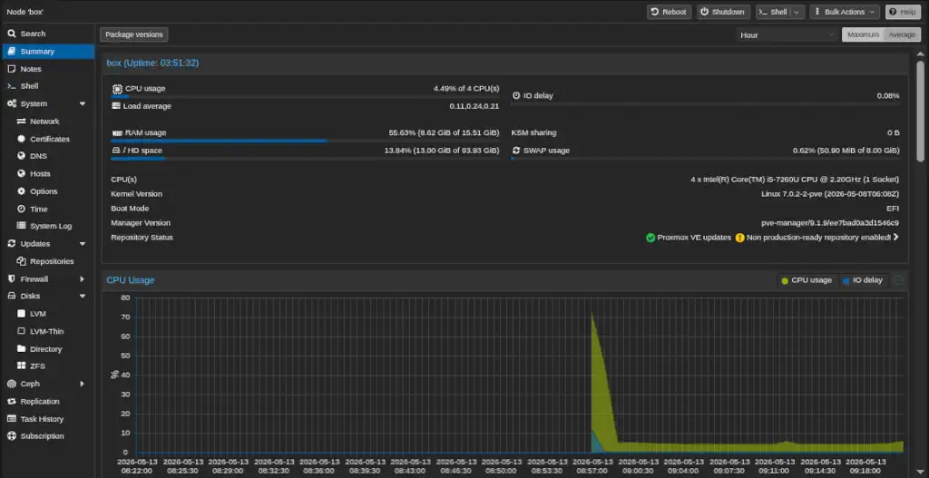The image size is (929, 478).
Task: Toggle IO delay series in chart legend
Action: (862, 280)
